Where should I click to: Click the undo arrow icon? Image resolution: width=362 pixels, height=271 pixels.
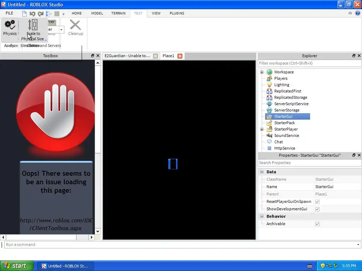click(32, 14)
